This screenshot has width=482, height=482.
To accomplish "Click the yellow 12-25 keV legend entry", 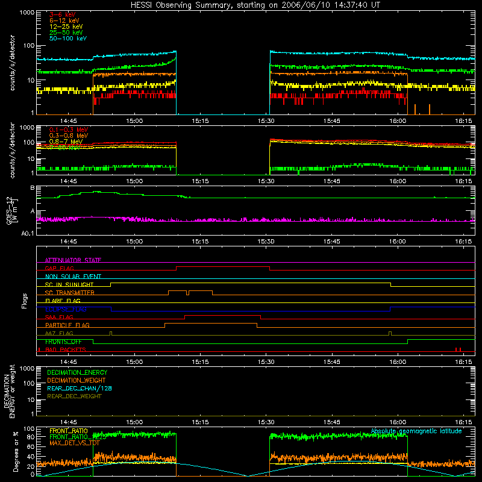I will [66, 27].
